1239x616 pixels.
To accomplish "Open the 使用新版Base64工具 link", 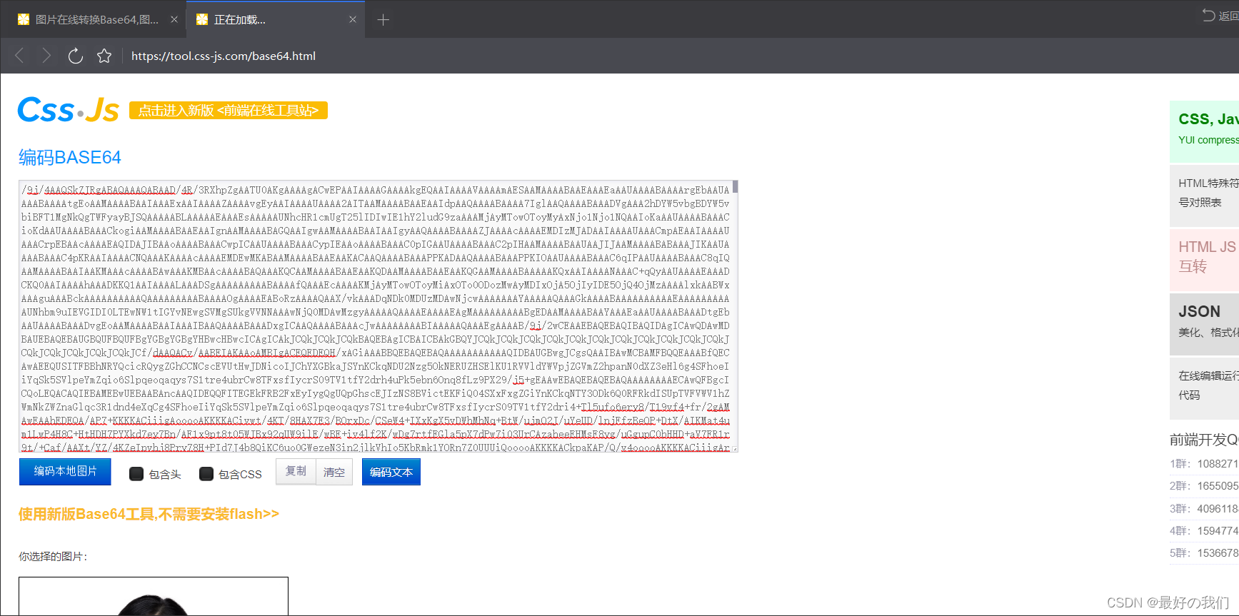I will (x=149, y=514).
